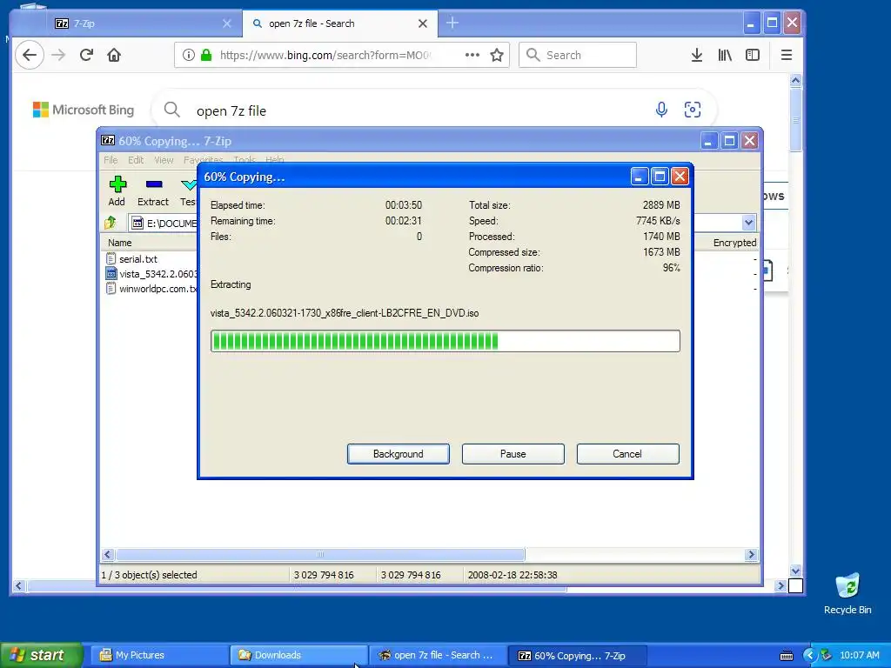Viewport: 891px width, 668px height.
Task: Open the Firefox hamburger menu
Action: click(787, 55)
